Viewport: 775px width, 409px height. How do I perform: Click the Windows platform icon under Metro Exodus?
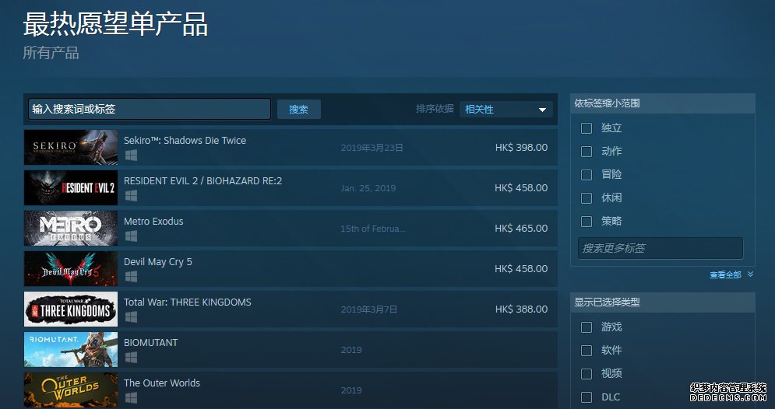point(131,236)
